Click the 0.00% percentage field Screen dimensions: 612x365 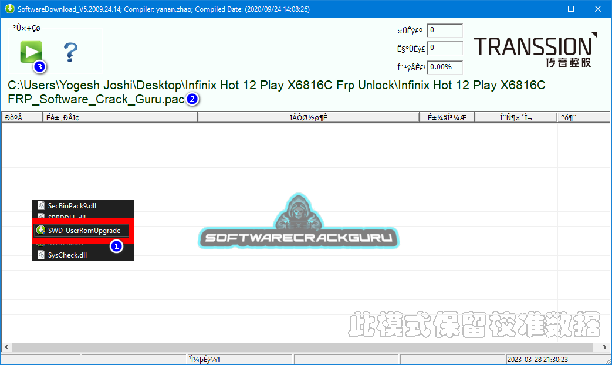[x=445, y=67]
